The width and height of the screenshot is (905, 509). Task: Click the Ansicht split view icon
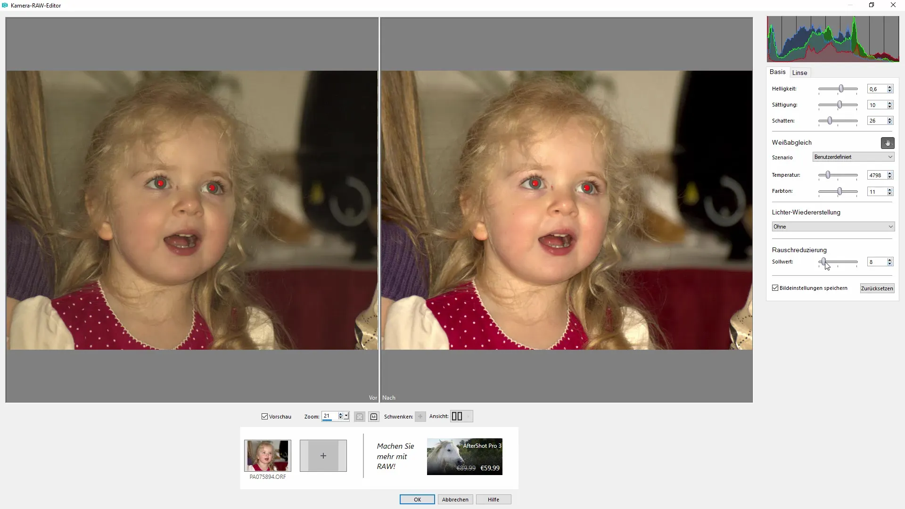click(x=457, y=416)
